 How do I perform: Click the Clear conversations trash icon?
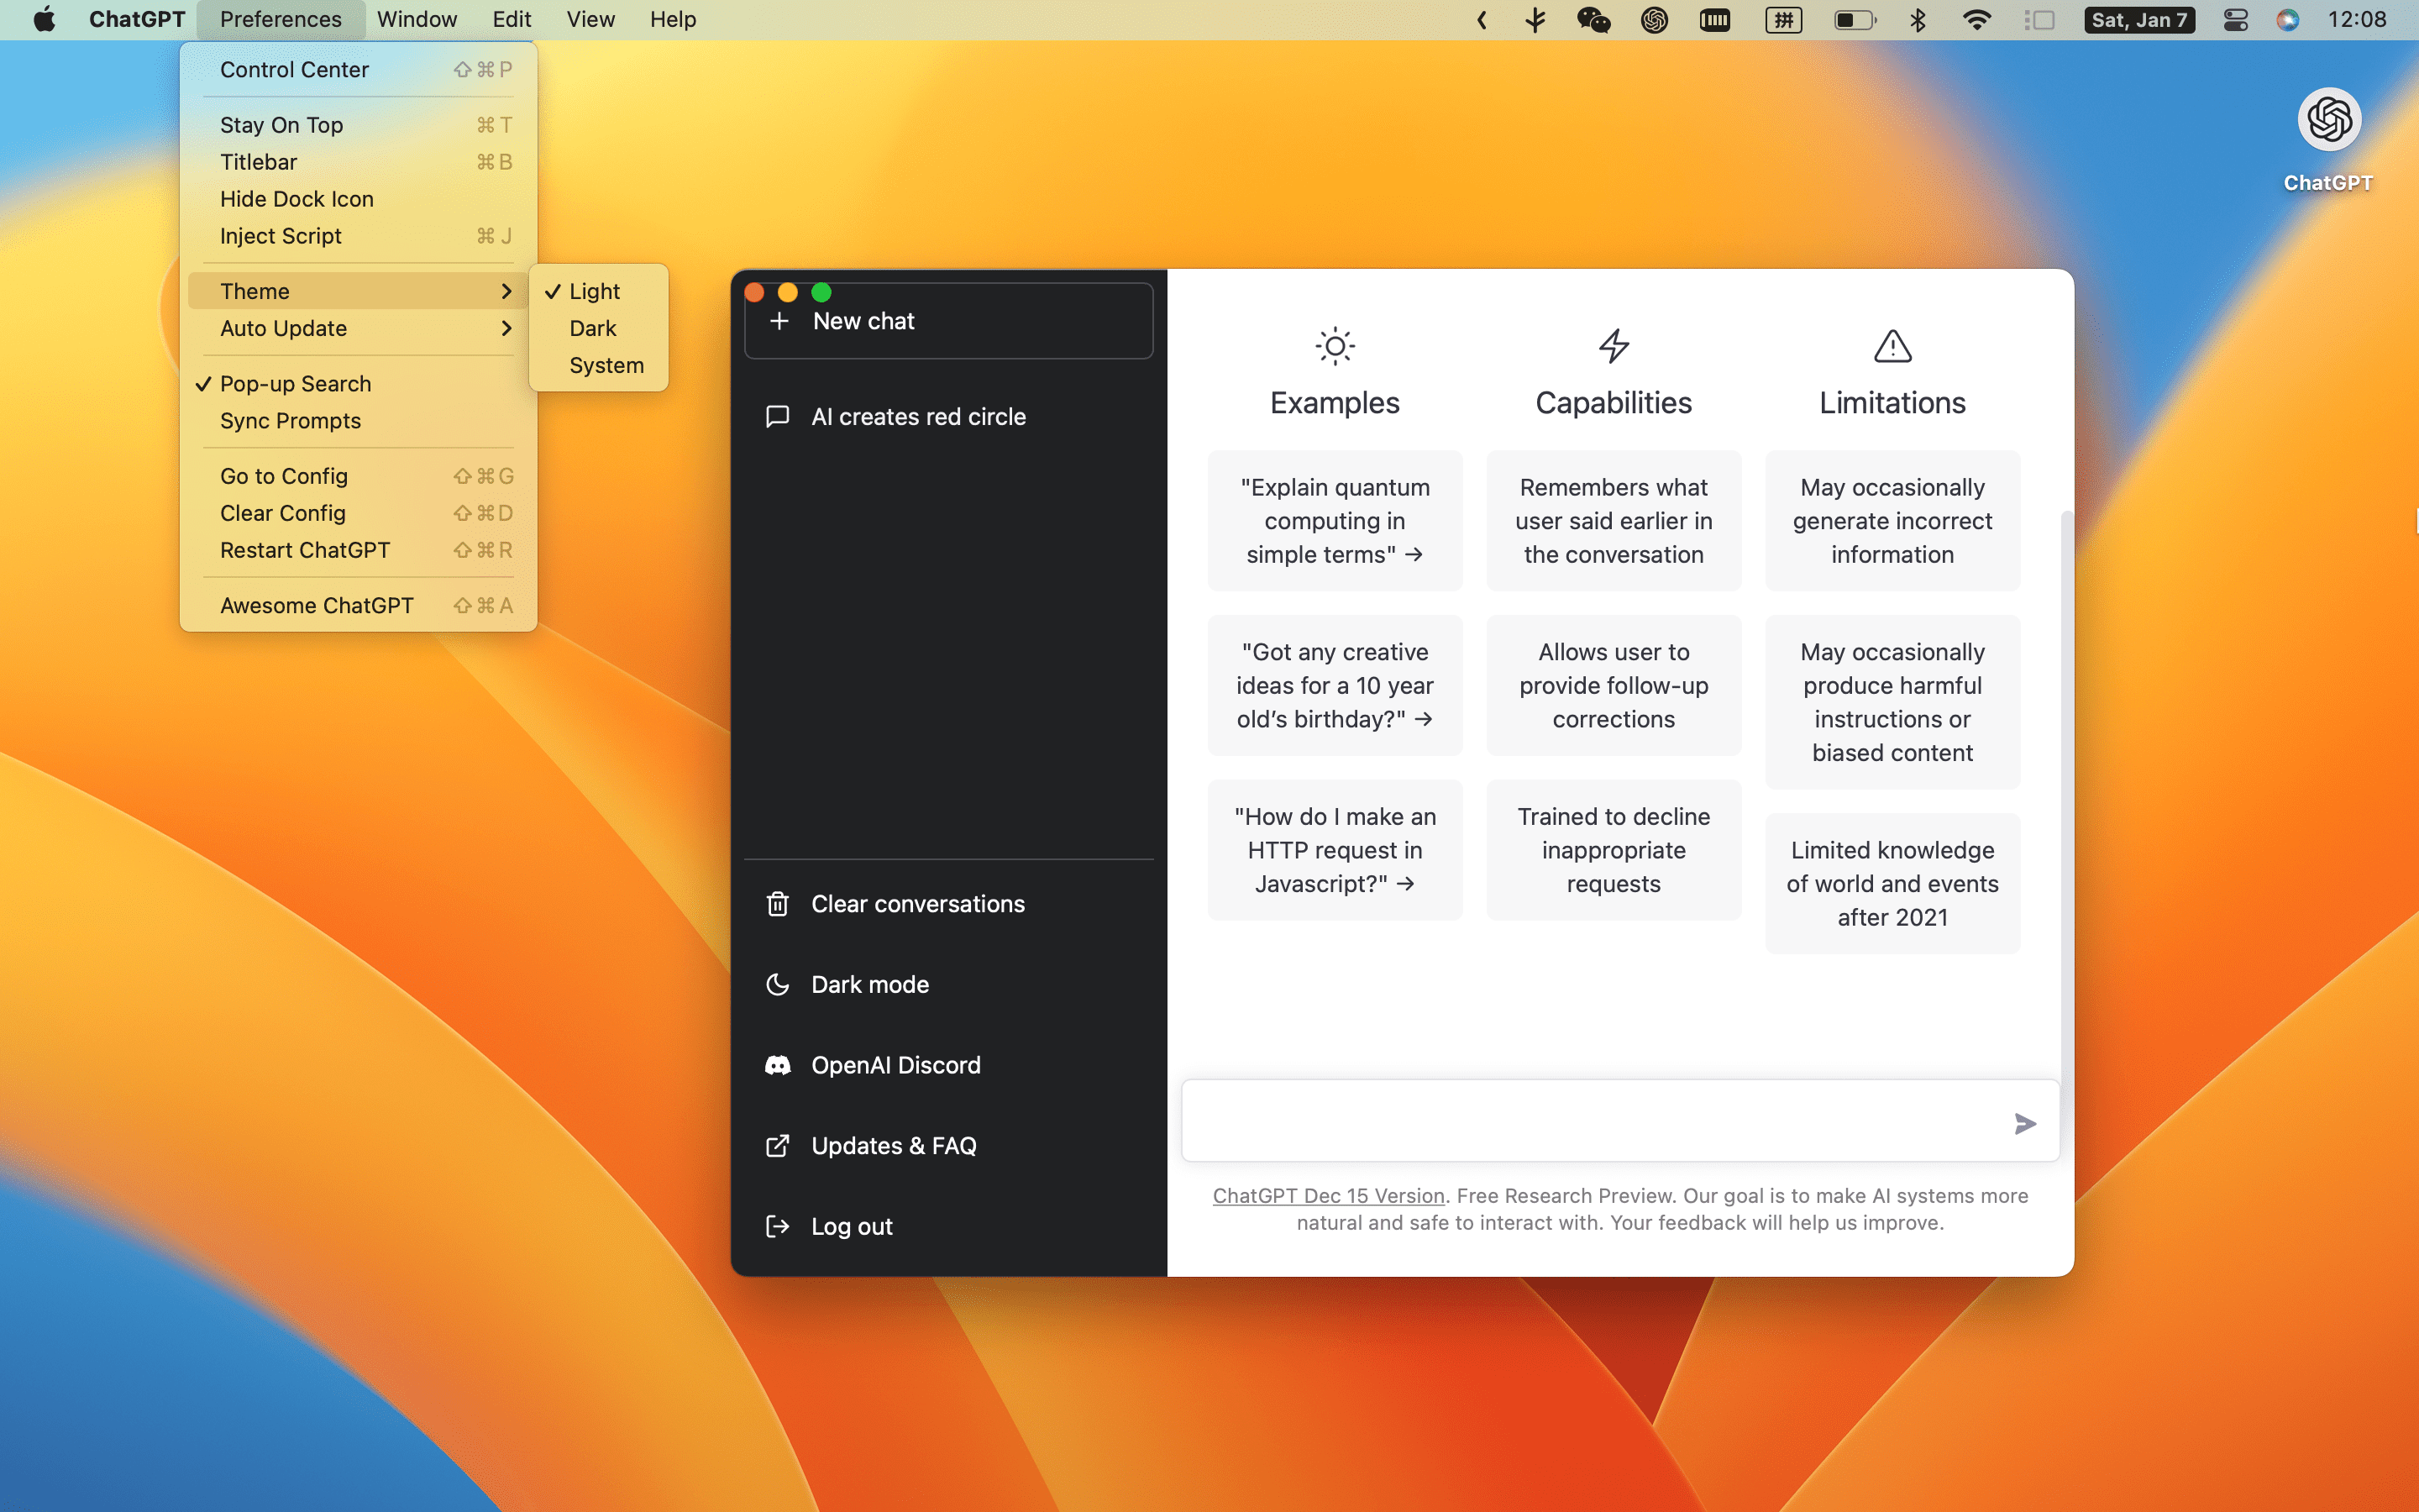click(x=777, y=902)
